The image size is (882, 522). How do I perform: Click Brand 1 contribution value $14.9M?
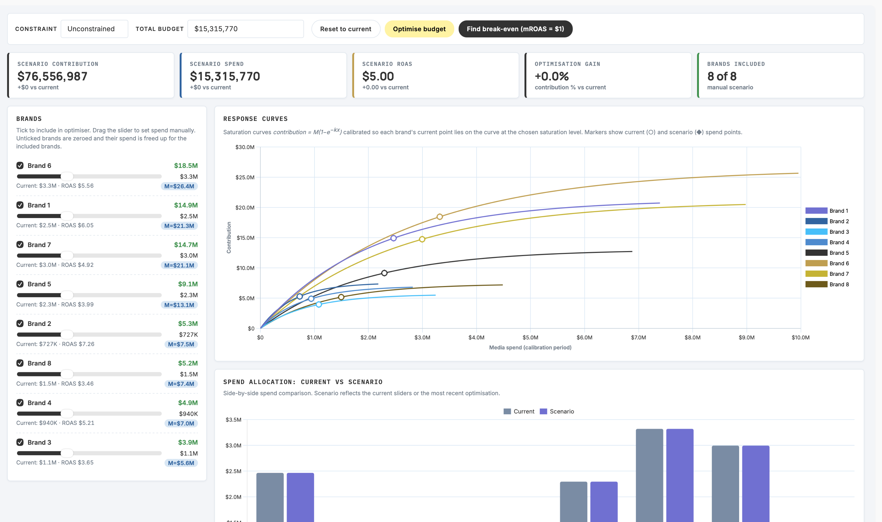pyautogui.click(x=186, y=205)
